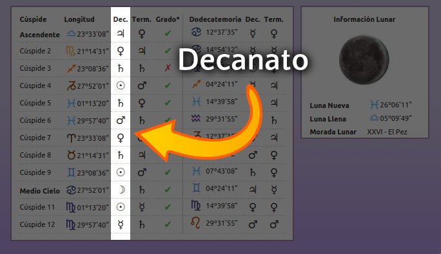Viewport: 441px width, 254px height.
Task: Click the Mercury term symbol in the Cúspide 11 row
Action: click(x=142, y=207)
